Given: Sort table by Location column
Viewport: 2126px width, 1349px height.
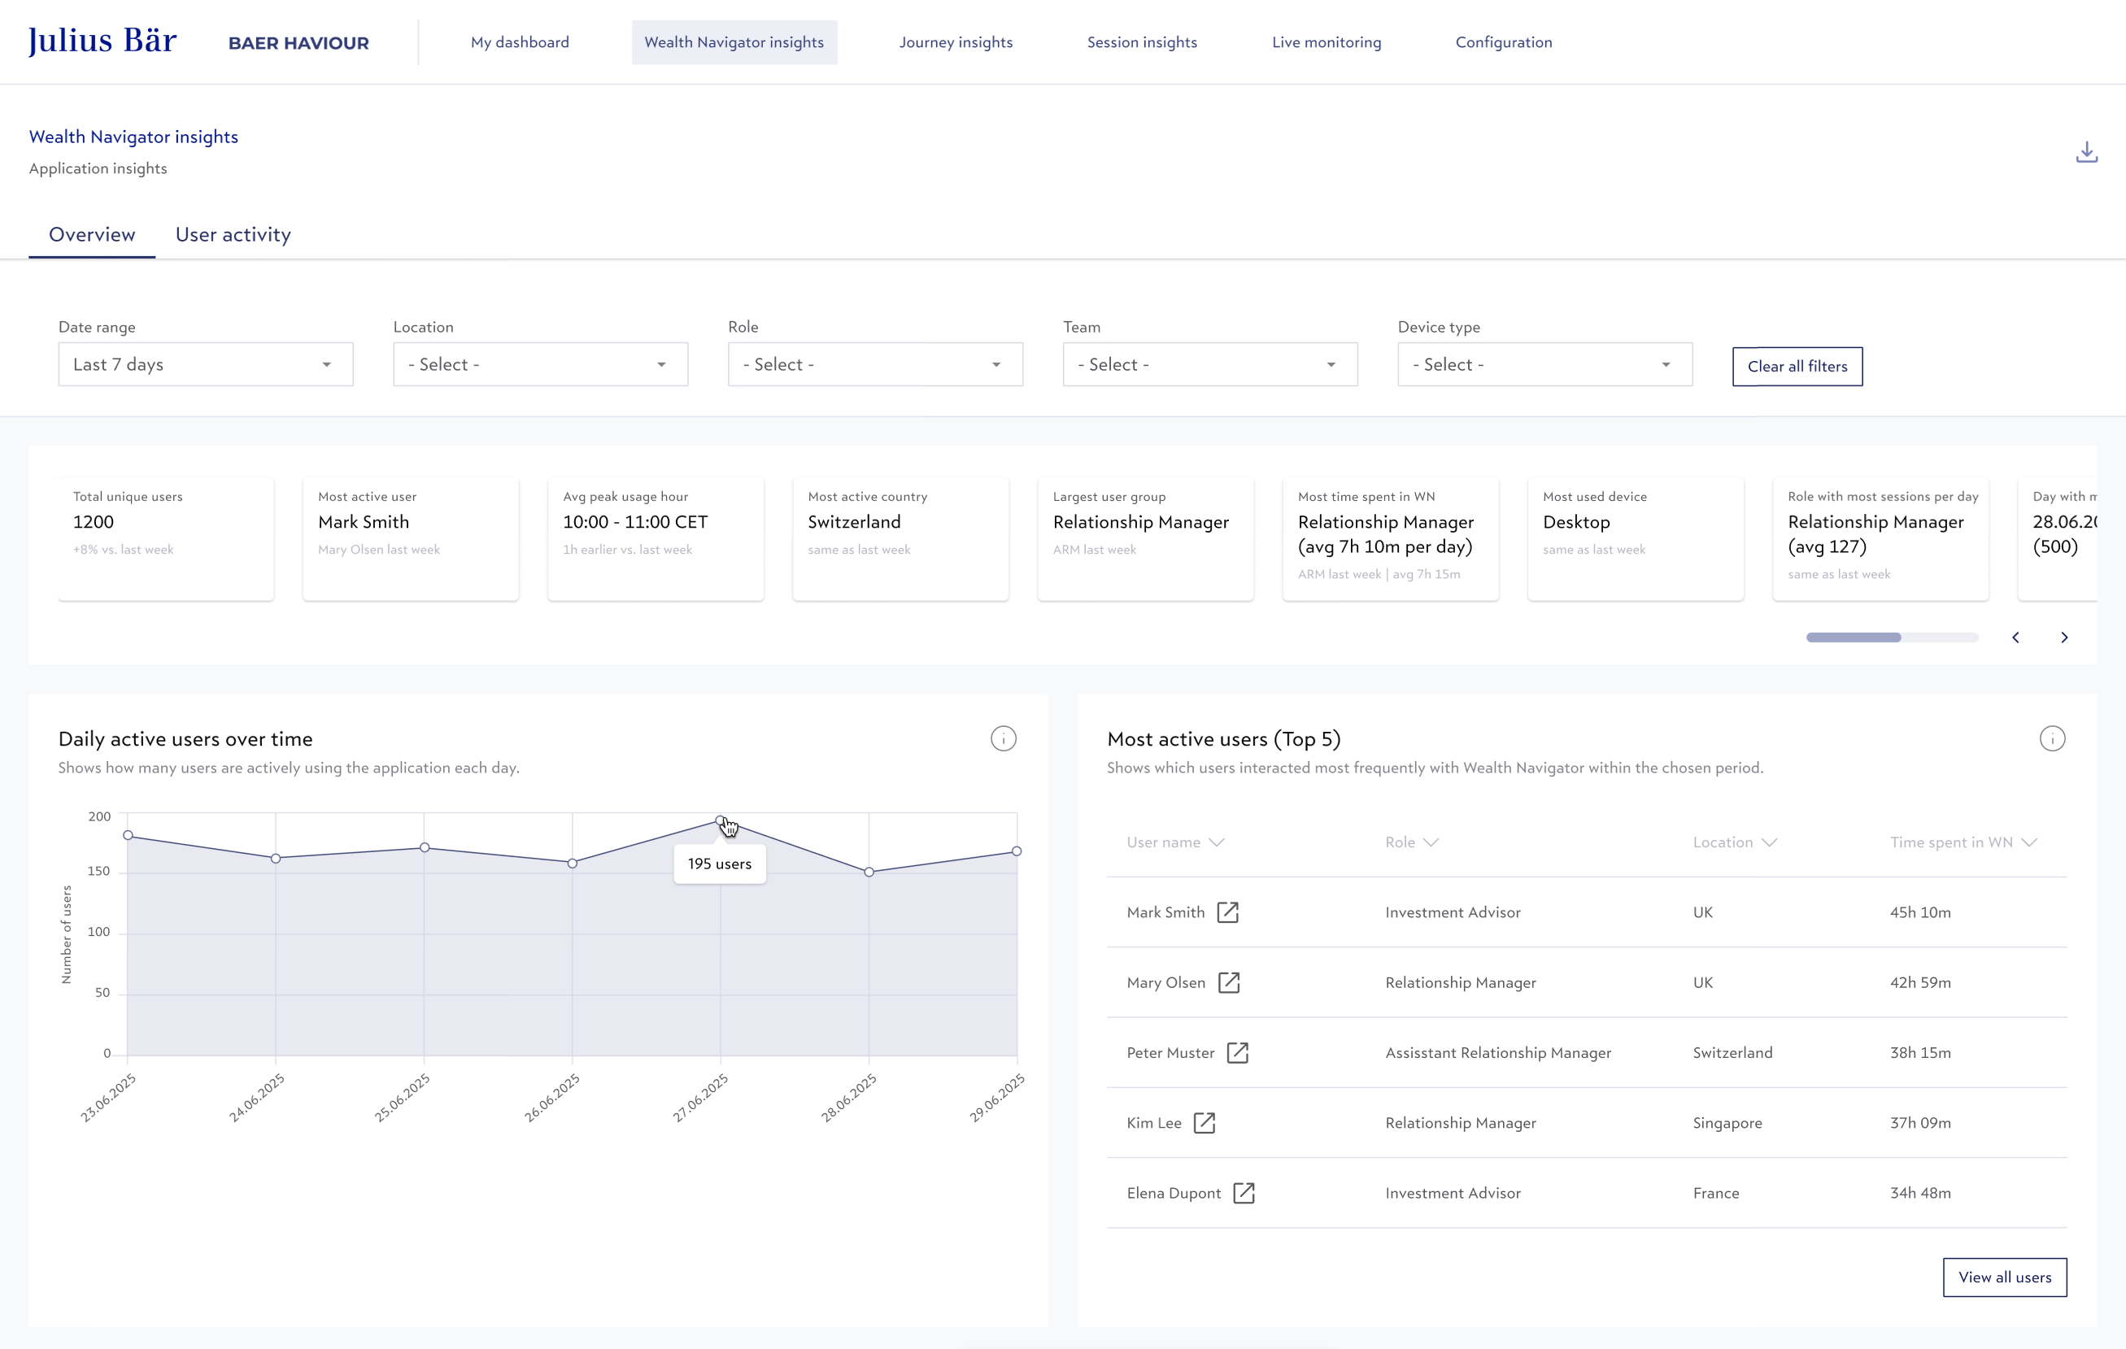Looking at the screenshot, I should tap(1734, 842).
